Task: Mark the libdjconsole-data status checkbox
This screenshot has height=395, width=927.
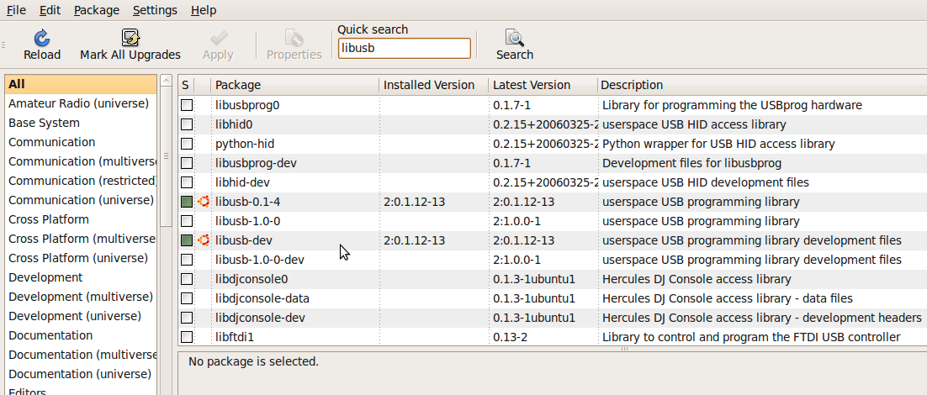Action: (x=187, y=298)
